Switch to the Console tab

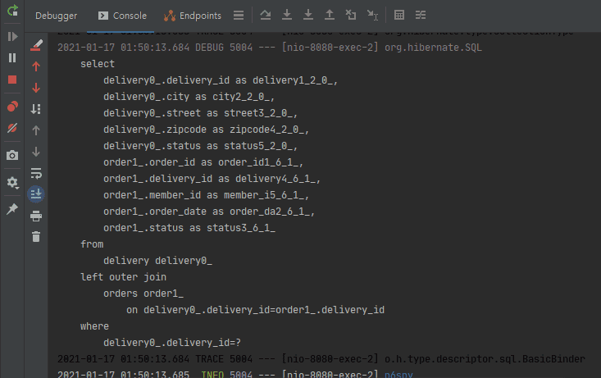pos(122,16)
